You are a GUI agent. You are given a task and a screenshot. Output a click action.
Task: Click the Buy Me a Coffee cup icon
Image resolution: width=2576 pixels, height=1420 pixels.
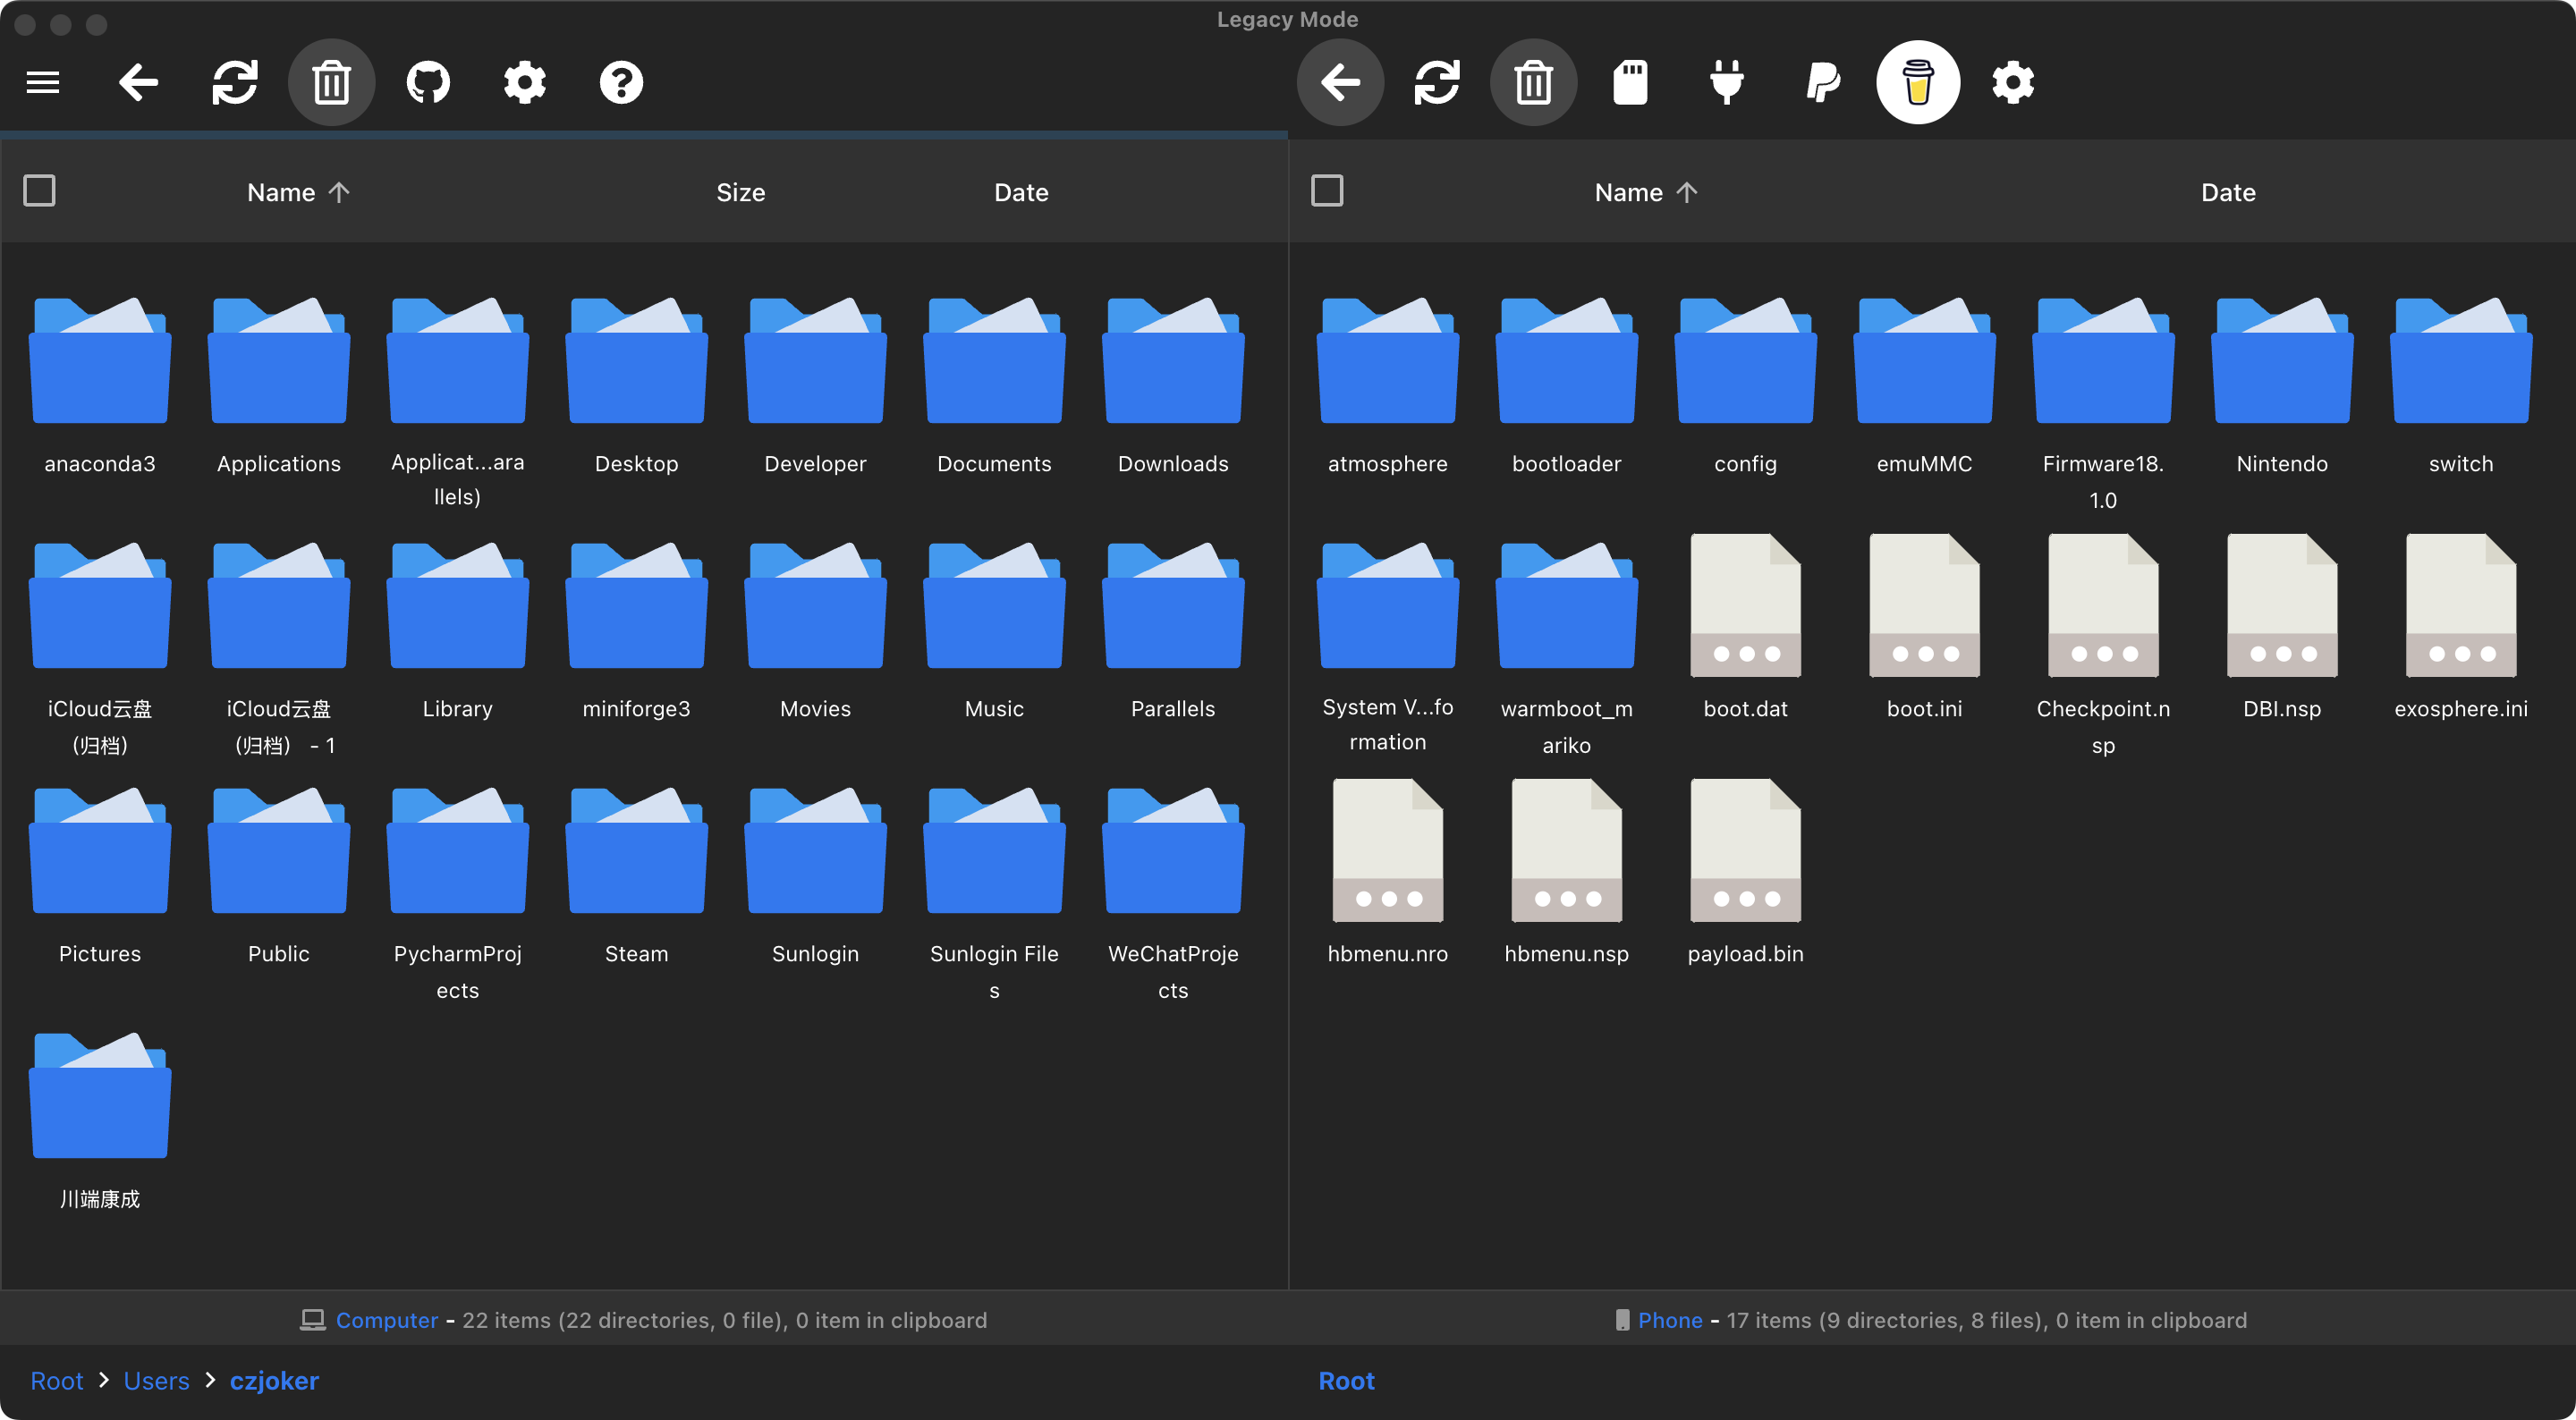point(1917,82)
